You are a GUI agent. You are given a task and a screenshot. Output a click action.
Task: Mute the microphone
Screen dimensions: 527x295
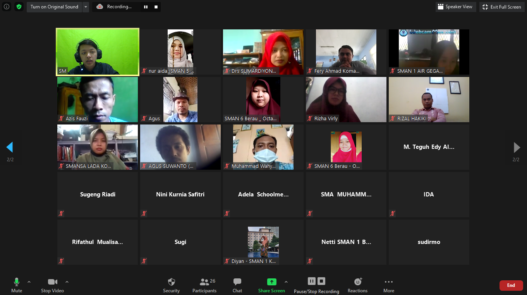(17, 282)
